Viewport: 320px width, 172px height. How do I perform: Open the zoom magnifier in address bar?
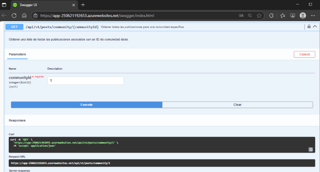(x=250, y=16)
